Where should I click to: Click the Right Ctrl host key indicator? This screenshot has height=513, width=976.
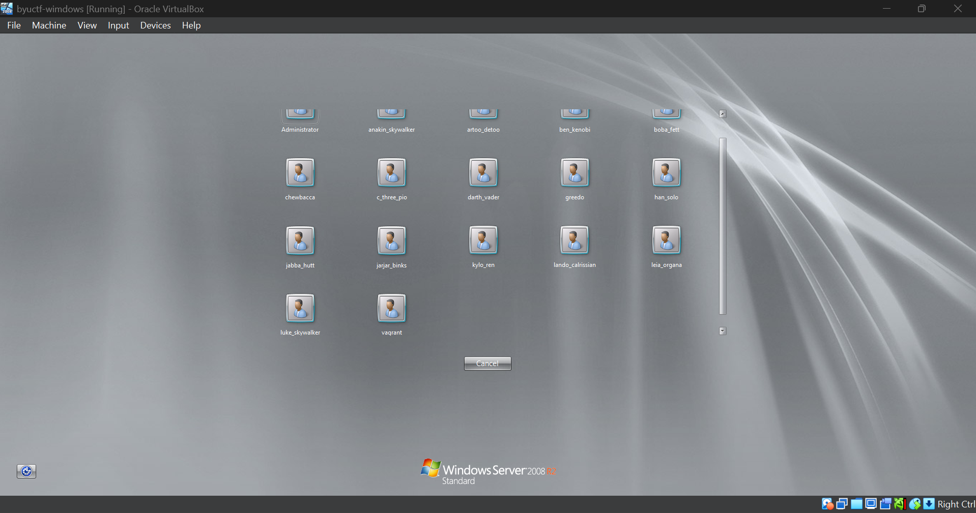956,504
